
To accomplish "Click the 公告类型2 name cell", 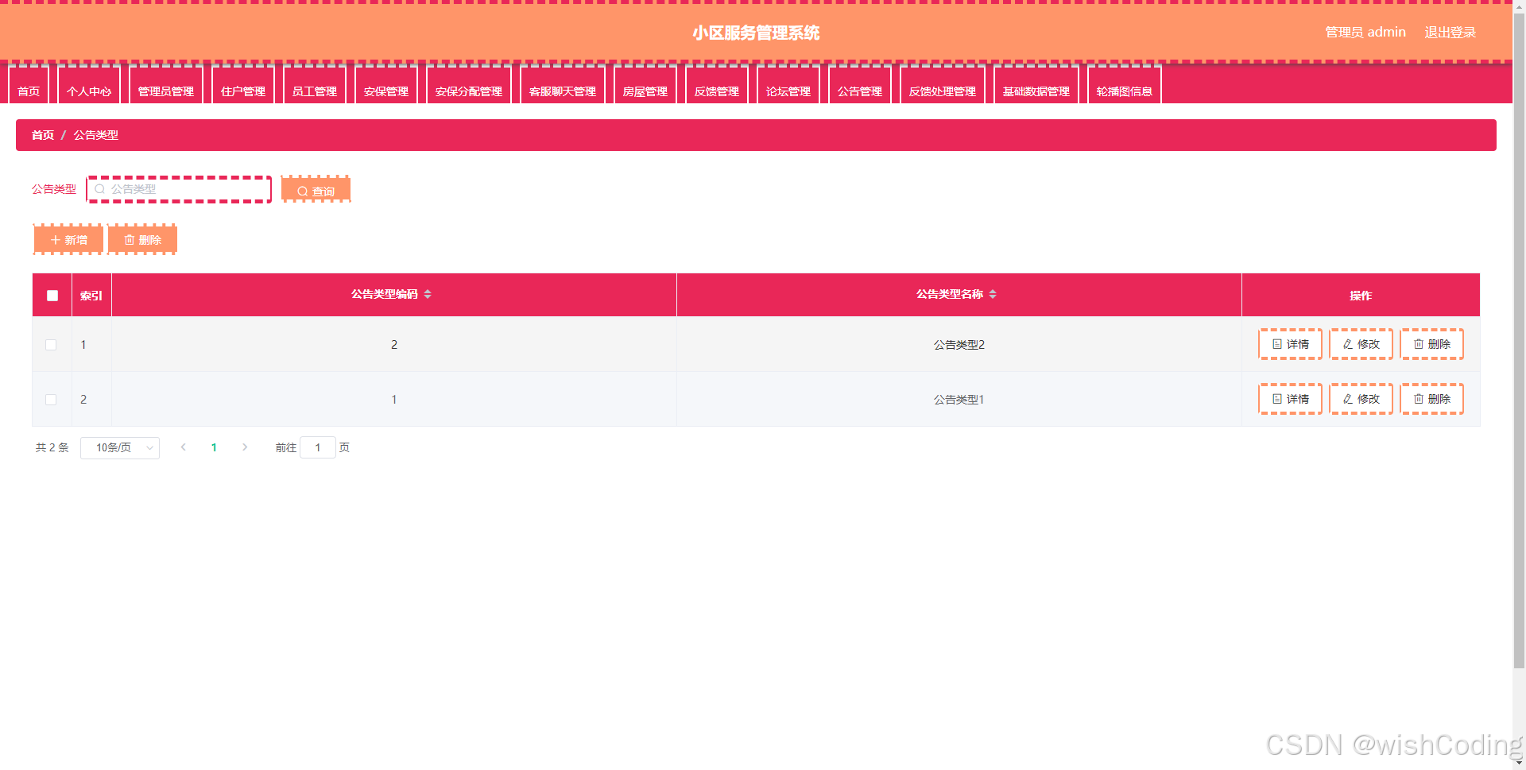I will (x=959, y=345).
